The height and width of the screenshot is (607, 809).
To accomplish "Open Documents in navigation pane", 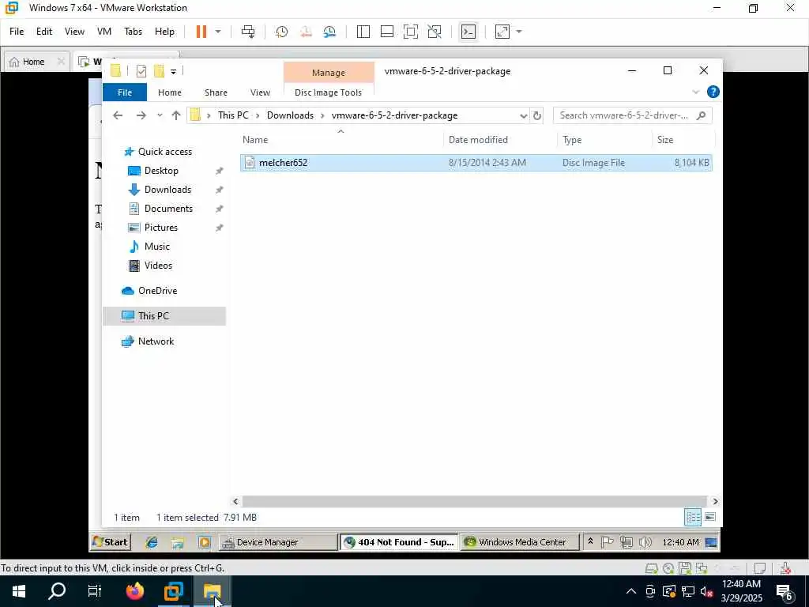I will coord(168,209).
